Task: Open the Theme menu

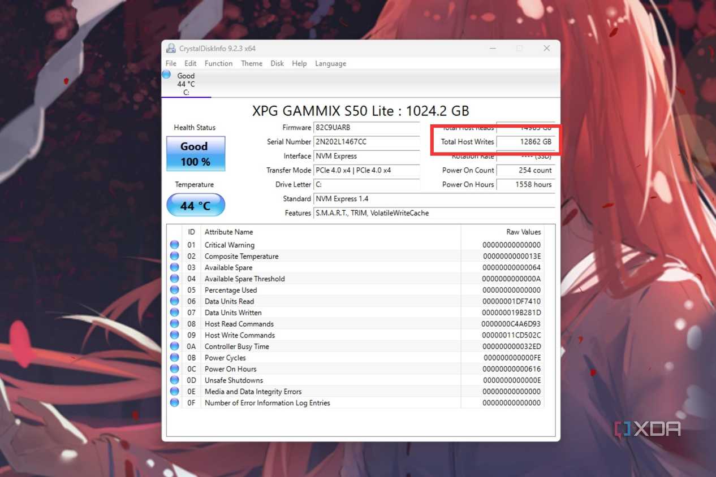Action: pyautogui.click(x=252, y=63)
